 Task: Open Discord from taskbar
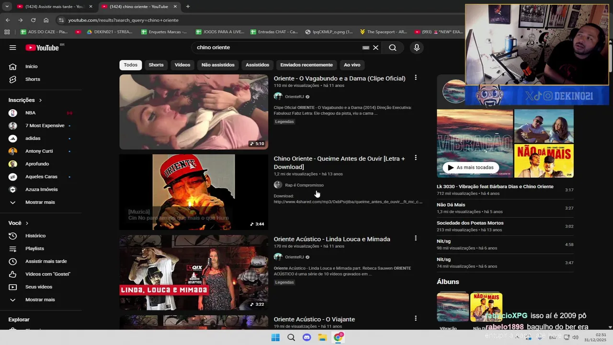[307, 337]
